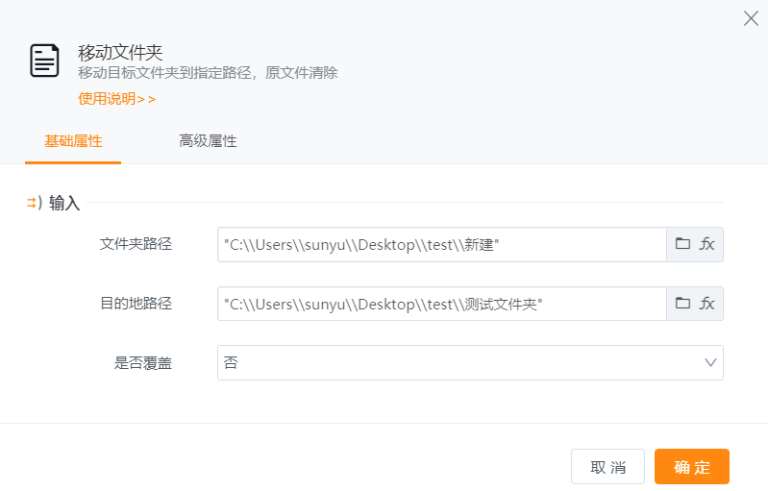The width and height of the screenshot is (768, 491).
Task: Click the 是否覆盖 field label
Action: click(142, 363)
